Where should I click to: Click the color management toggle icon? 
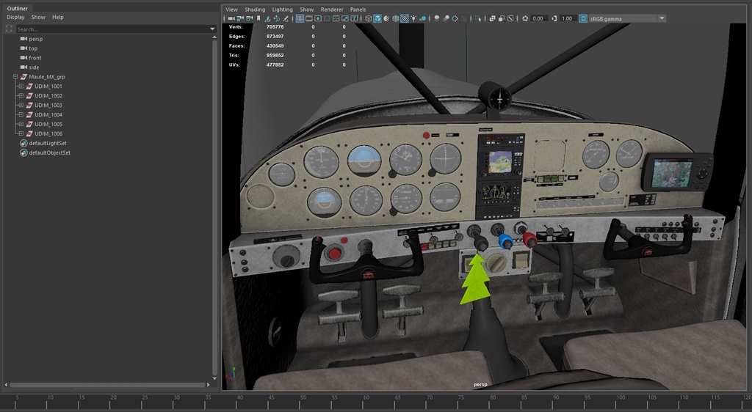tap(583, 18)
